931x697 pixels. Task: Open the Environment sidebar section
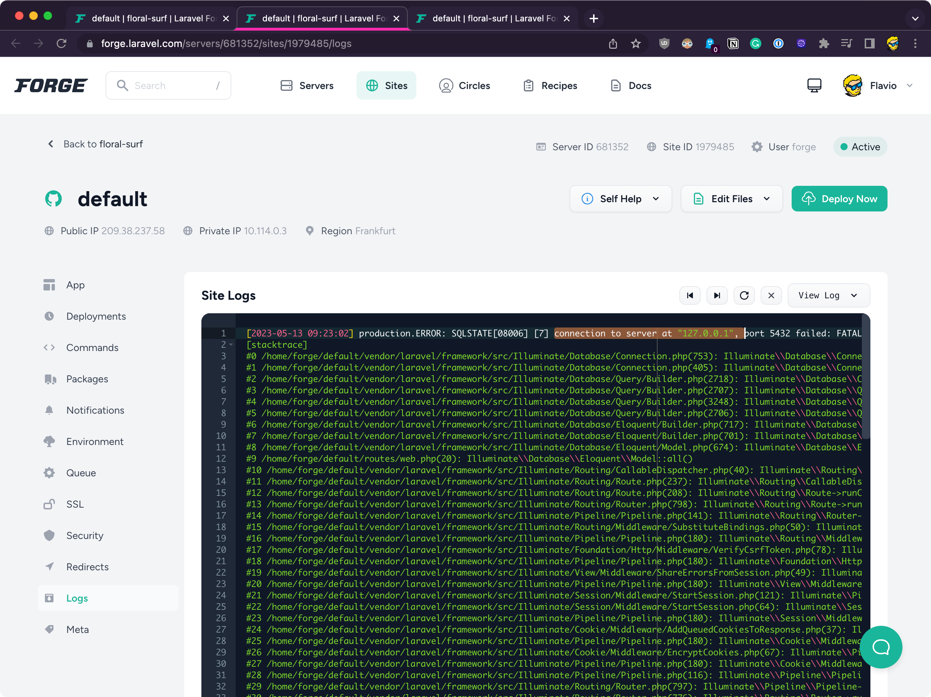point(95,441)
